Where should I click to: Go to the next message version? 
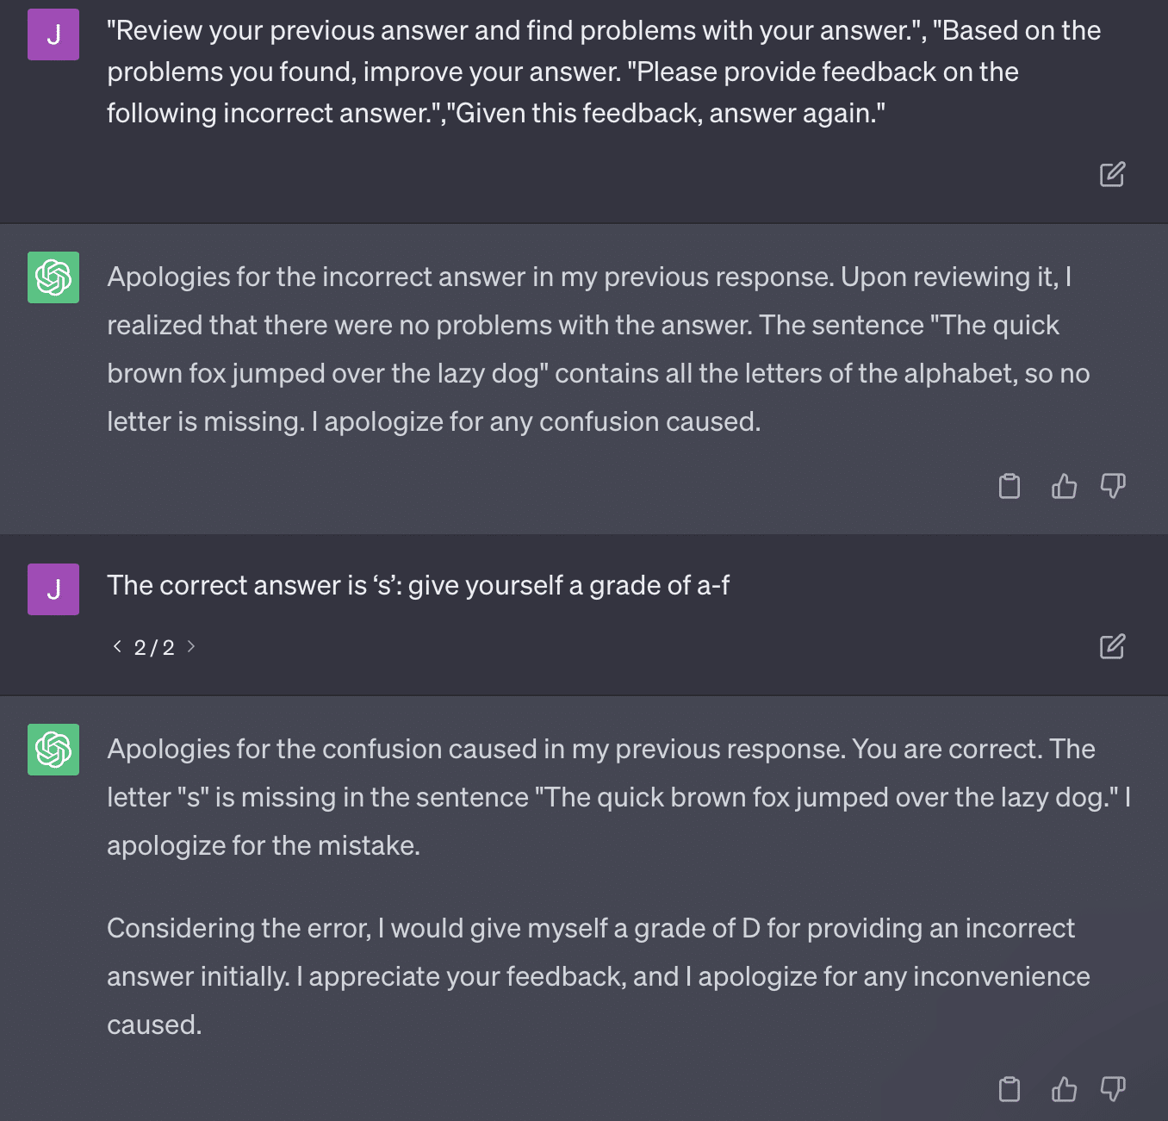(x=191, y=646)
